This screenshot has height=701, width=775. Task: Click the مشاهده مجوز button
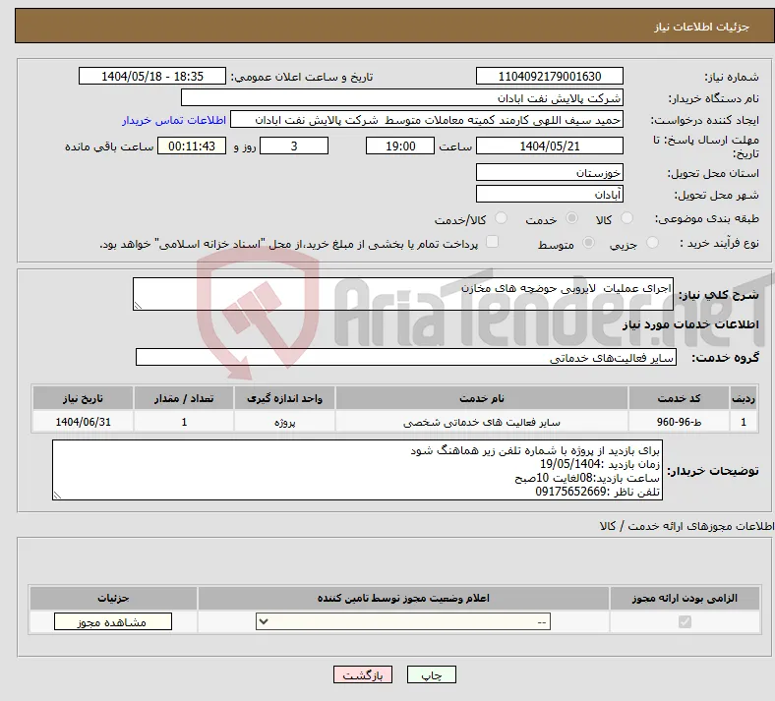tap(113, 621)
